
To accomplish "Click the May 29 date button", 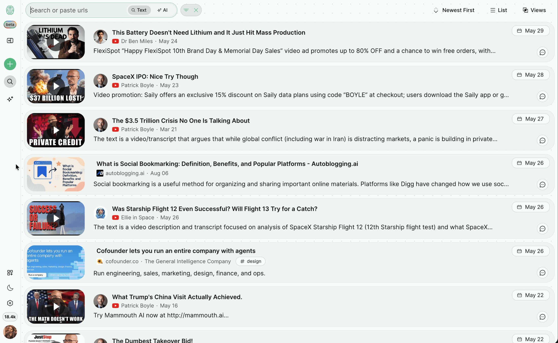I will click(x=531, y=31).
